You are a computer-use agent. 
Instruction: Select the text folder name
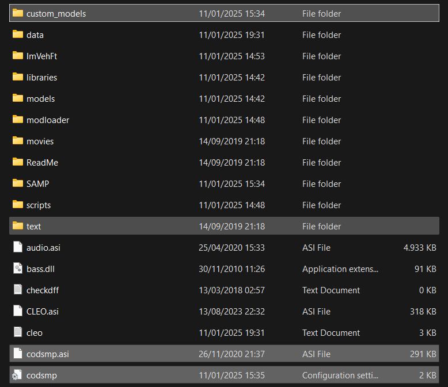(34, 227)
